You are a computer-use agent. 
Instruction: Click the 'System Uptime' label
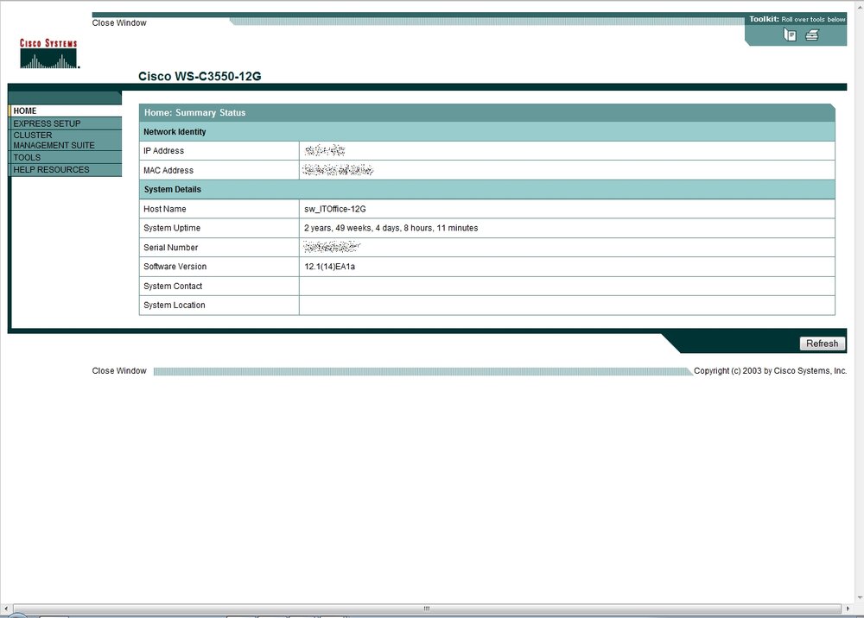(x=172, y=228)
